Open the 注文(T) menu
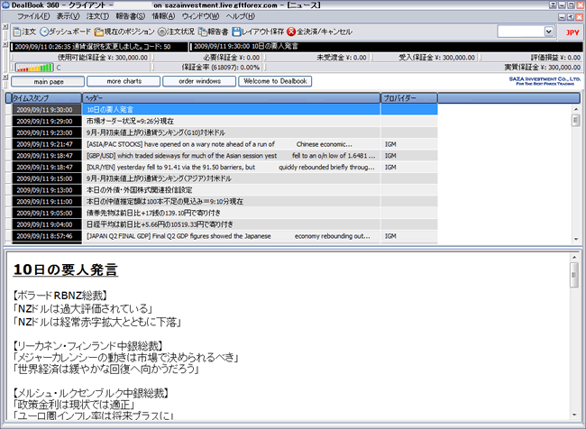Image resolution: width=586 pixels, height=429 pixels. [97, 16]
